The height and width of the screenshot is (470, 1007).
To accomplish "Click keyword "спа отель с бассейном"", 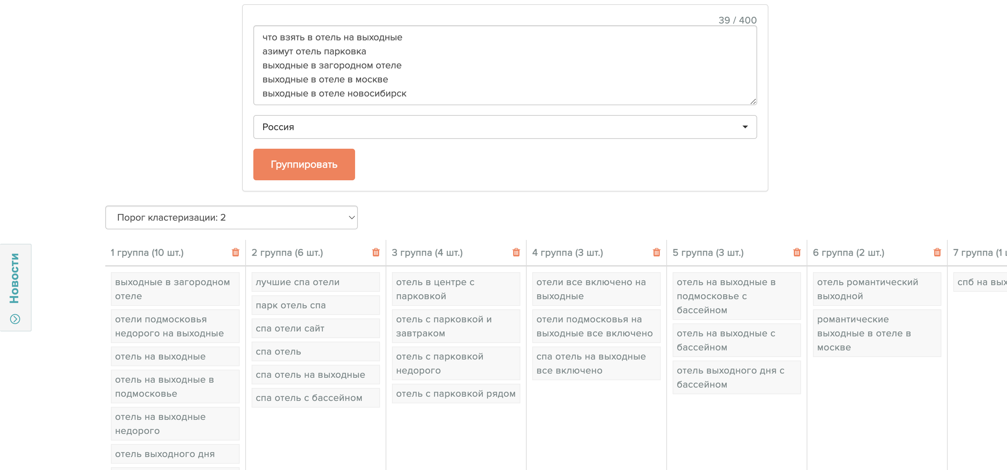I will pyautogui.click(x=315, y=398).
